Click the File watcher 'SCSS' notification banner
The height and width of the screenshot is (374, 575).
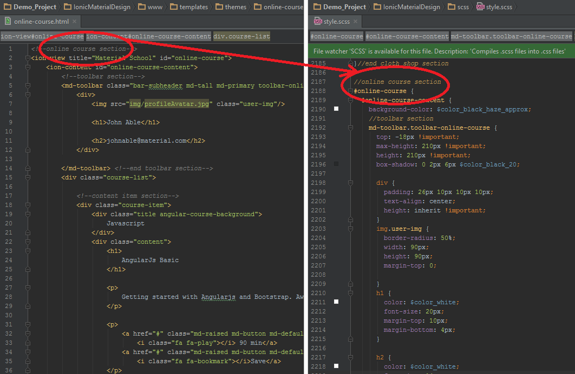coord(441,51)
